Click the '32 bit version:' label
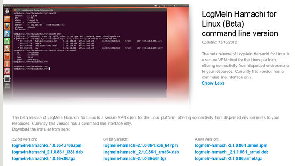 tap(25, 139)
